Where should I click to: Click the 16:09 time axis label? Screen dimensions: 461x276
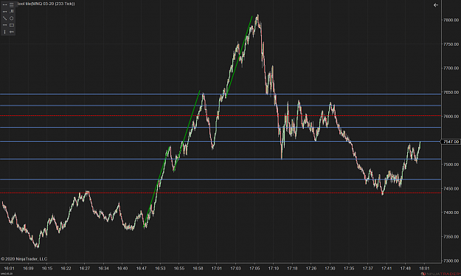(x=28, y=269)
